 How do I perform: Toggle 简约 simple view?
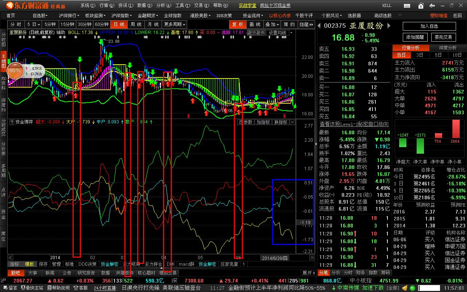coord(289,24)
